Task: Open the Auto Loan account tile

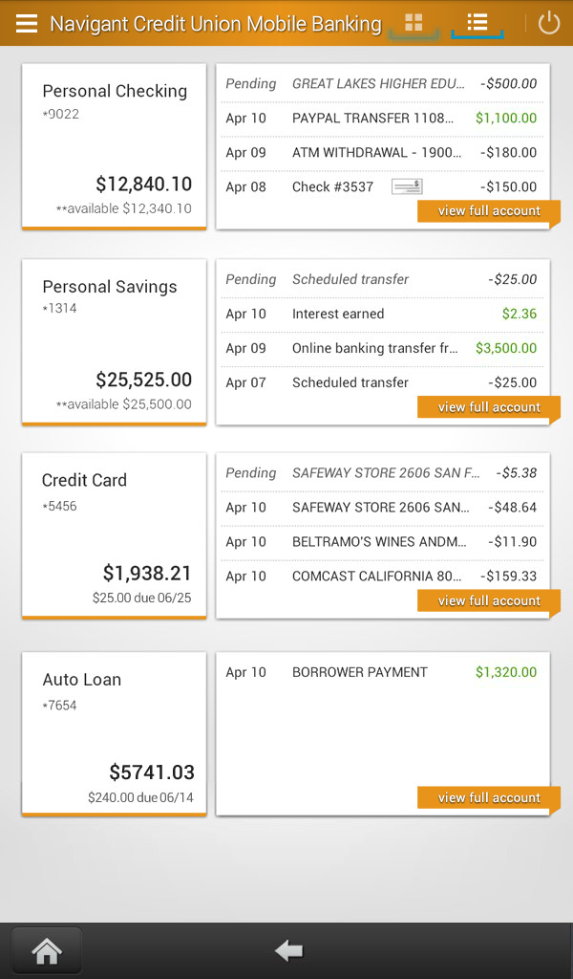Action: [114, 733]
